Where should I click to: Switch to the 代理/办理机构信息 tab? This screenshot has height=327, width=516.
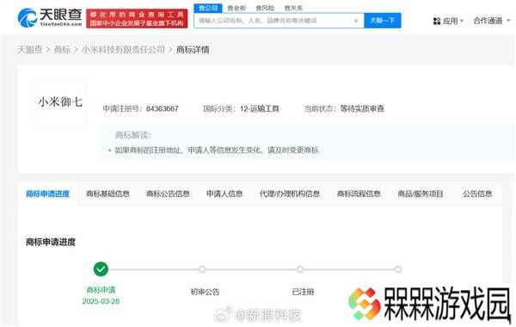(290, 194)
